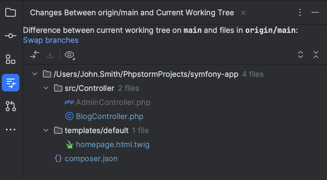Click the Swap branches link
This screenshot has height=180, width=327.
pyautogui.click(x=51, y=40)
